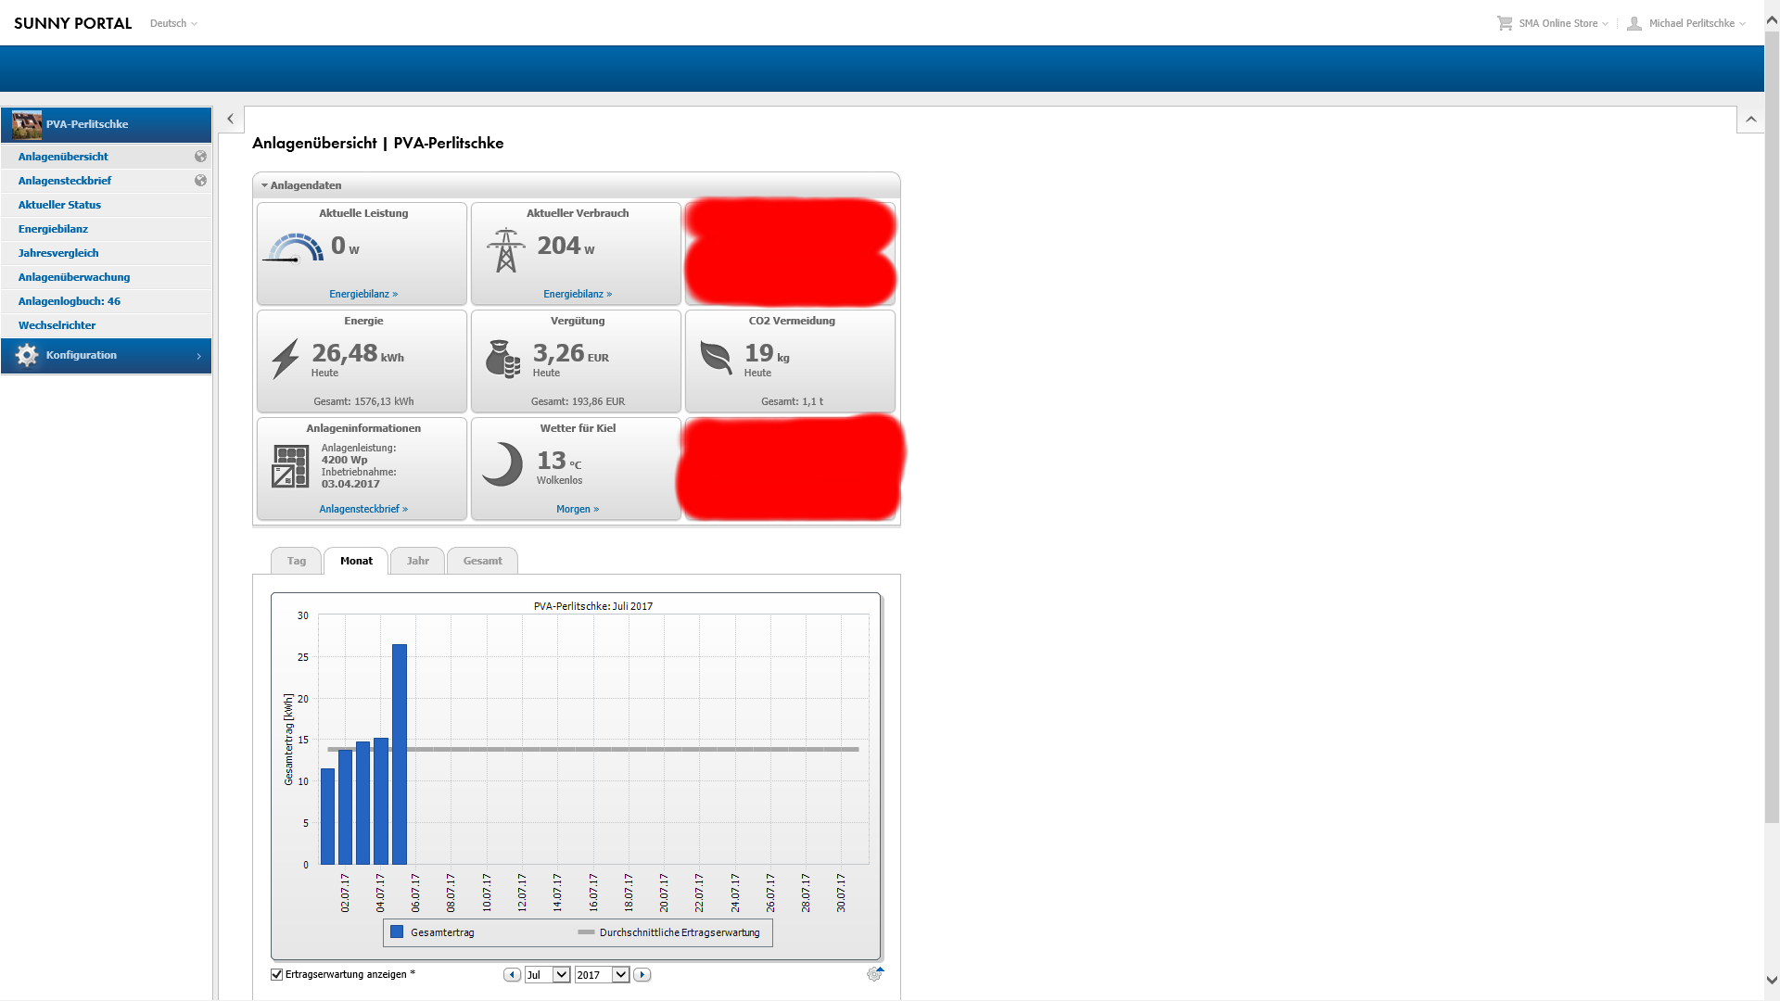This screenshot has height=1001, width=1780.
Task: Click the scrollbar down arrow
Action: [x=1772, y=981]
